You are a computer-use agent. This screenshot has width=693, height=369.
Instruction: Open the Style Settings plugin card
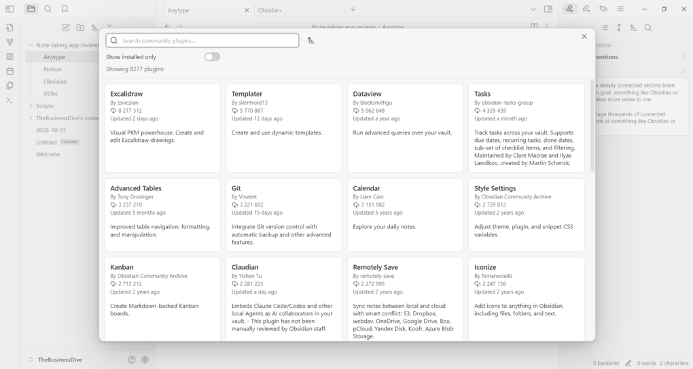527,215
